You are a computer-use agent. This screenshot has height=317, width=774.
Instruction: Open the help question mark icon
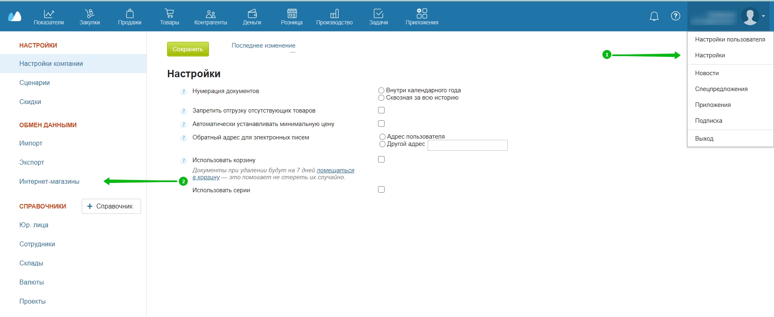coord(676,16)
